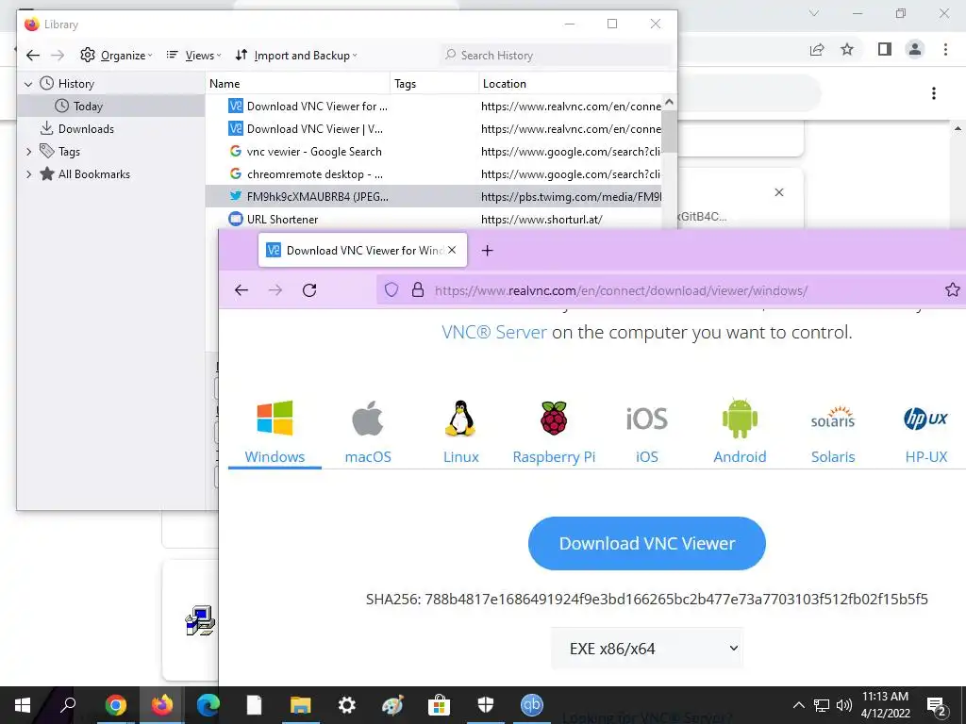Expand the Tags tree node
The image size is (966, 724).
(x=28, y=152)
